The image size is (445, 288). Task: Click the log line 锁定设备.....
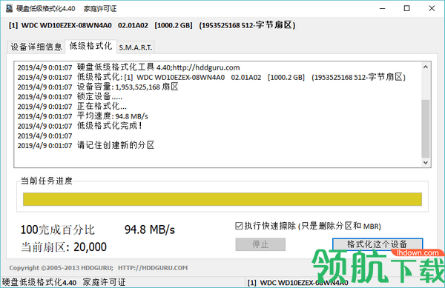[x=70, y=97]
